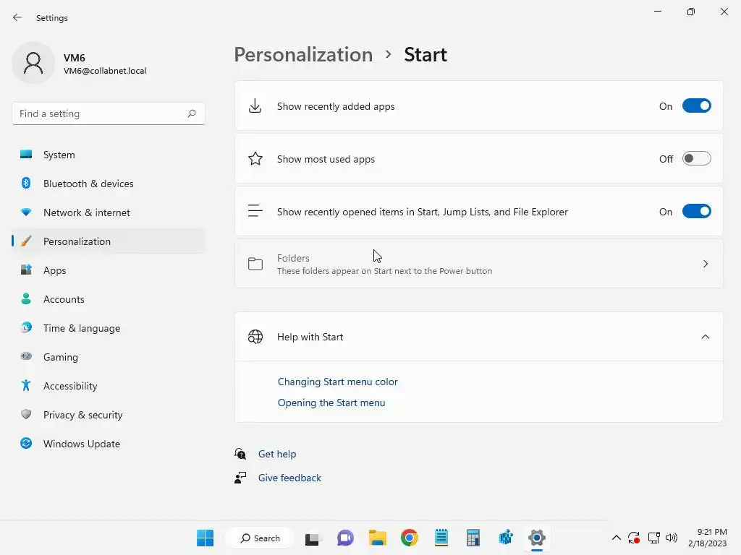Collapse the Help with Start section

[706, 337]
